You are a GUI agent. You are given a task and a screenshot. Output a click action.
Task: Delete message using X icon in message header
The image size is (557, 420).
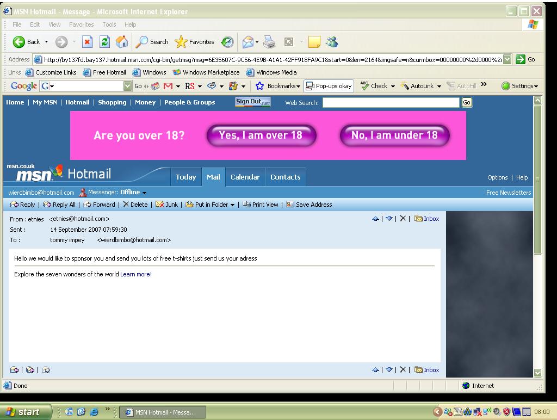403,219
